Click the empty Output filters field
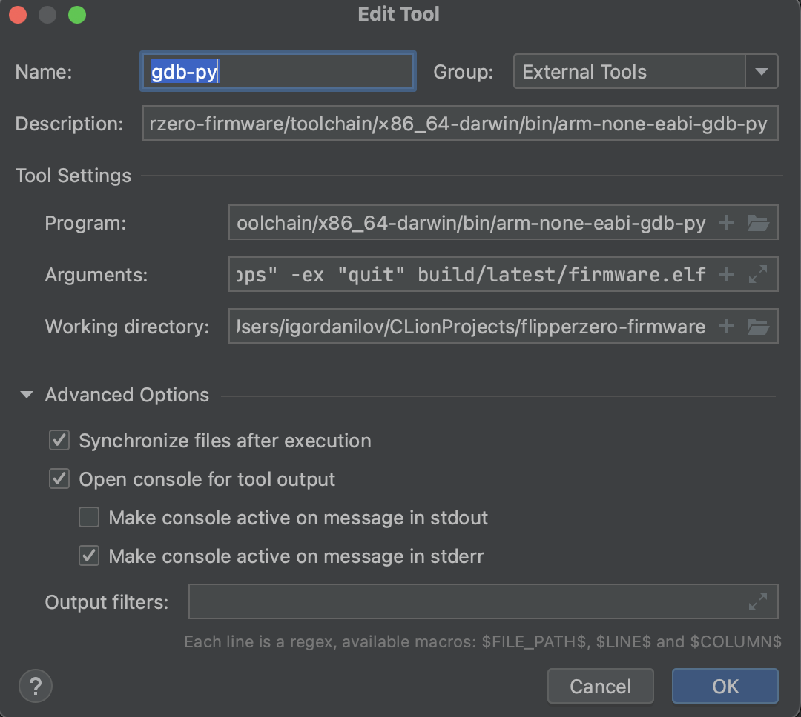Image resolution: width=801 pixels, height=717 pixels. [467, 601]
